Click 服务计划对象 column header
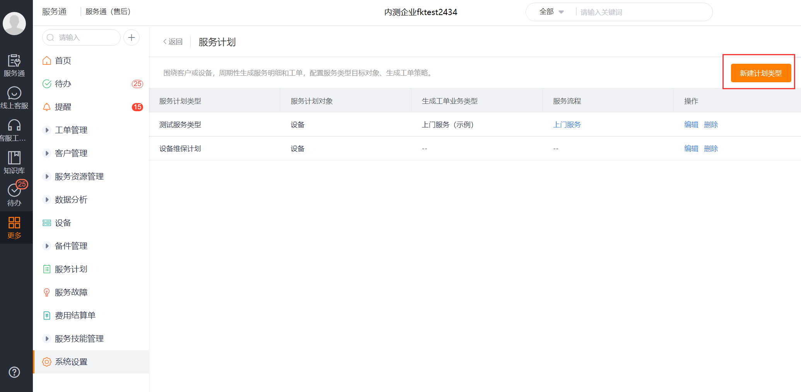This screenshot has height=392, width=801. (312, 101)
